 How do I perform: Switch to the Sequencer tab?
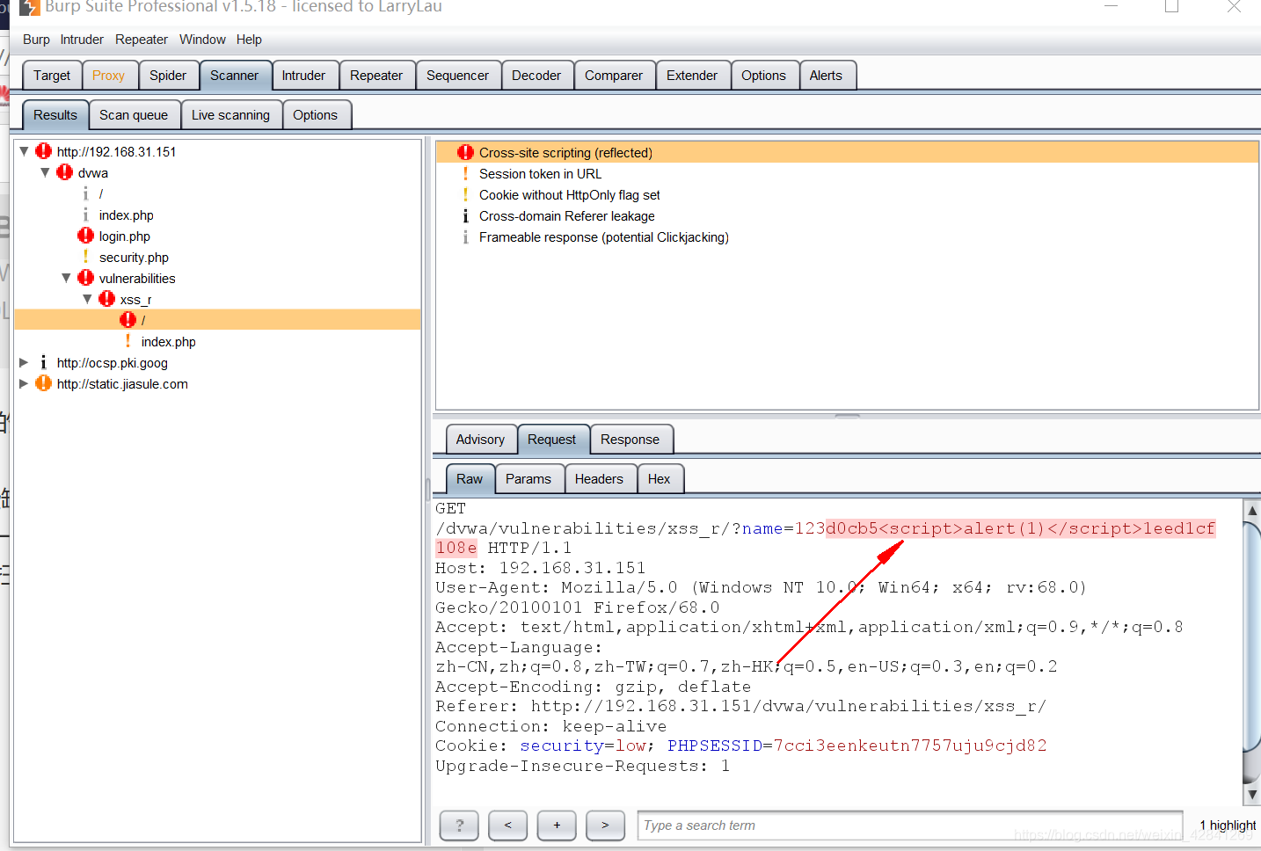point(458,76)
